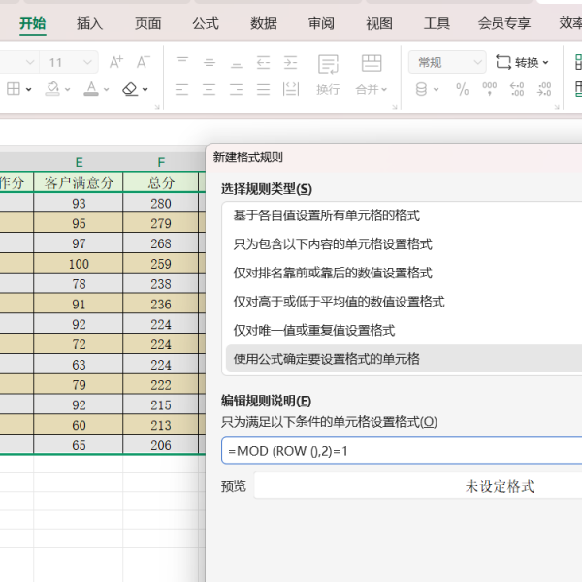
Task: Click the merge cells (合并) icon
Action: [372, 65]
